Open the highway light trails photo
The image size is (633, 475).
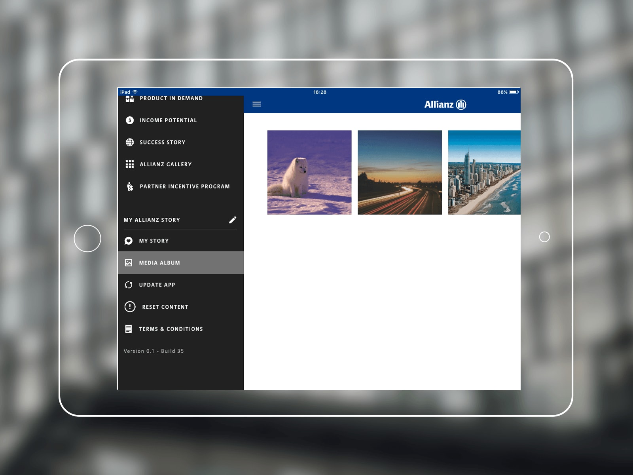(x=400, y=173)
